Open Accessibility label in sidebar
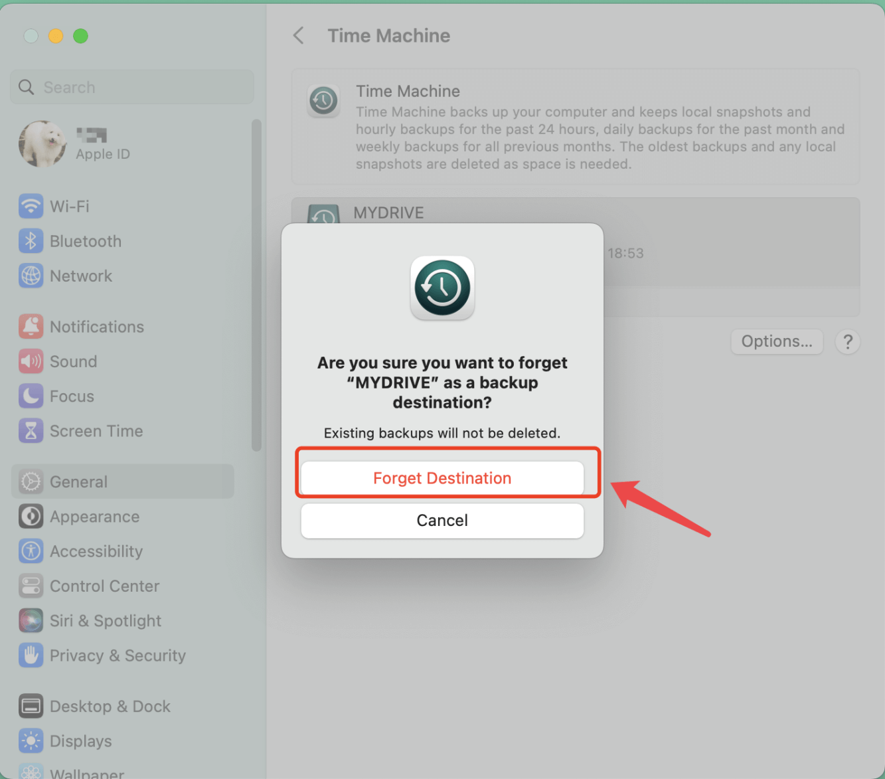Image resolution: width=885 pixels, height=779 pixels. point(96,551)
